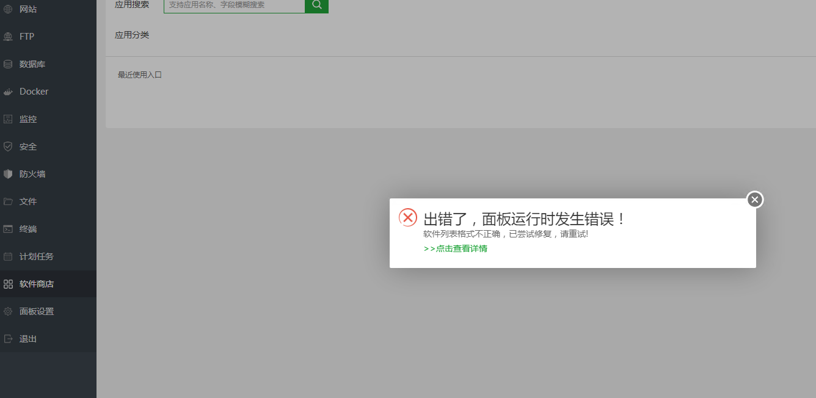This screenshot has height=398, width=816.
Task: Open the 监控 monitoring panel
Action: [x=28, y=118]
